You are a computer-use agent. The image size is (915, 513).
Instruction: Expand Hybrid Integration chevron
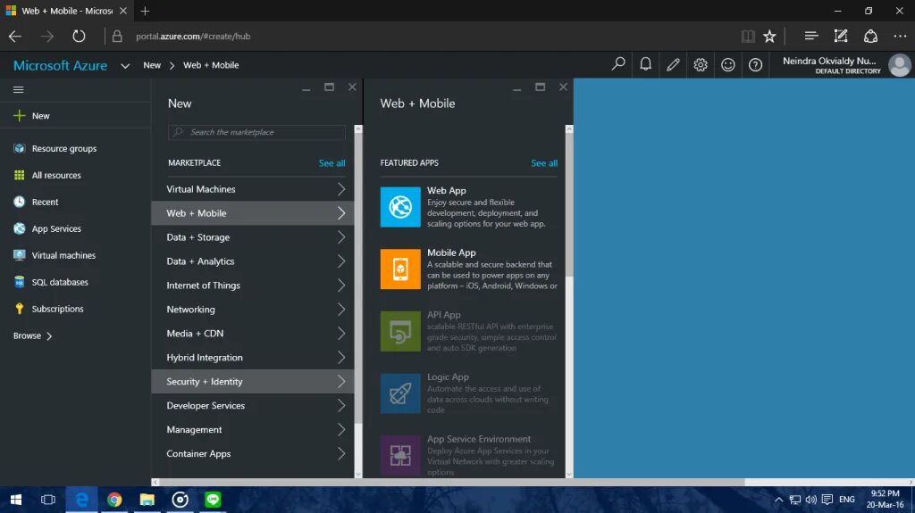coord(341,358)
